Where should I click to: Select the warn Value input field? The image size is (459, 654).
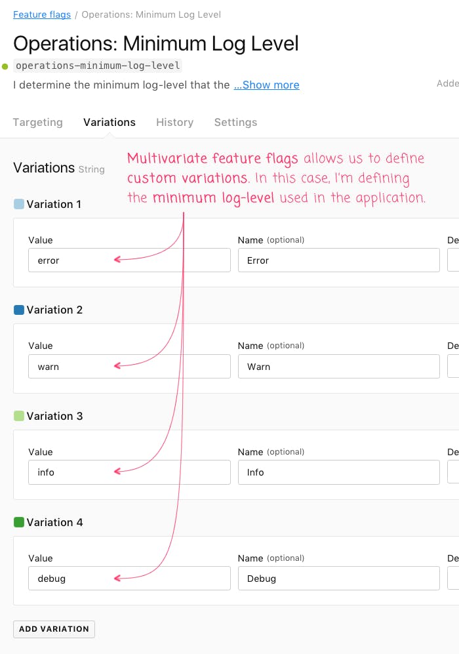pyautogui.click(x=129, y=366)
